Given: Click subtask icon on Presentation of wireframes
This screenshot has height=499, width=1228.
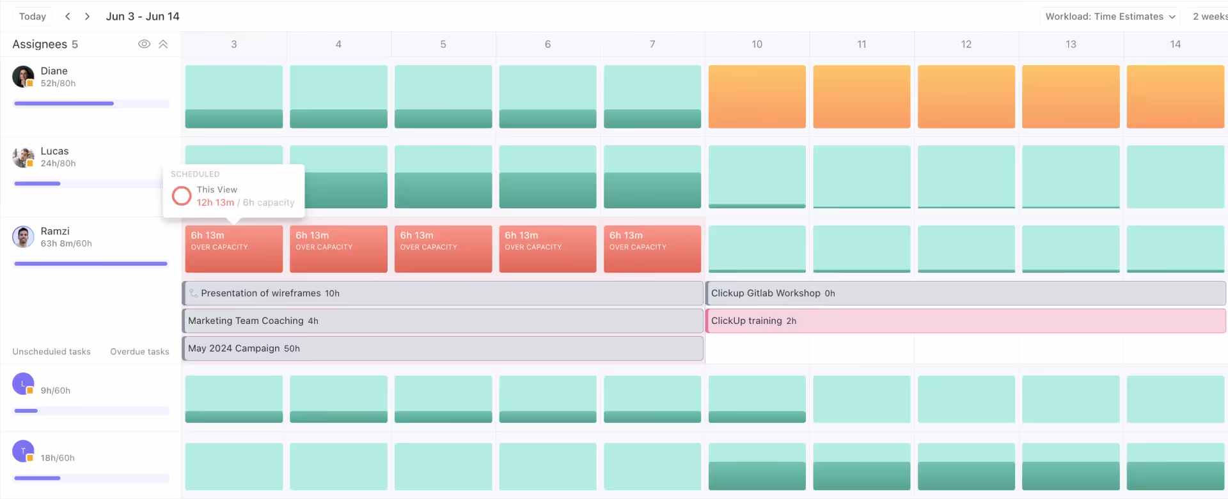Looking at the screenshot, I should click(193, 293).
